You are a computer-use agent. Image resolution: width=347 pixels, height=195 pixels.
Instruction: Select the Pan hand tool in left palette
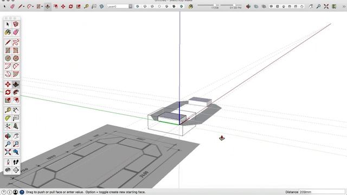pyautogui.click(x=16, y=136)
